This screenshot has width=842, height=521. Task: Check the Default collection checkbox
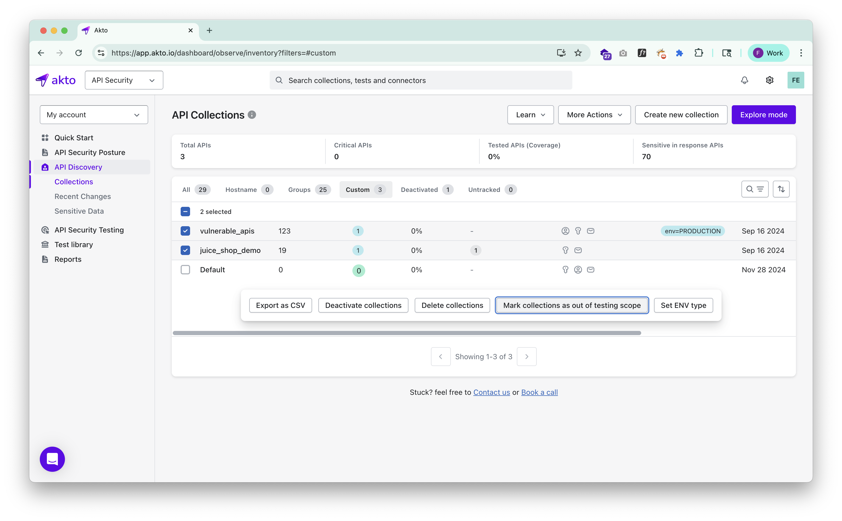185,269
